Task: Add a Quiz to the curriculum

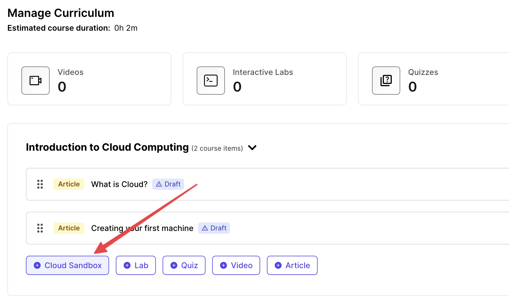Action: tap(184, 265)
